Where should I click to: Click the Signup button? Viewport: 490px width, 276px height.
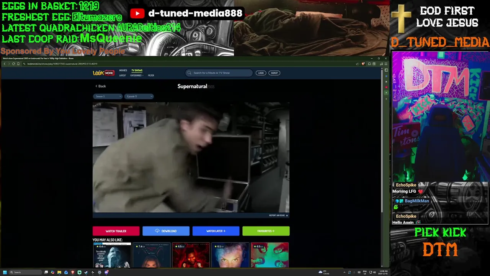pyautogui.click(x=274, y=73)
